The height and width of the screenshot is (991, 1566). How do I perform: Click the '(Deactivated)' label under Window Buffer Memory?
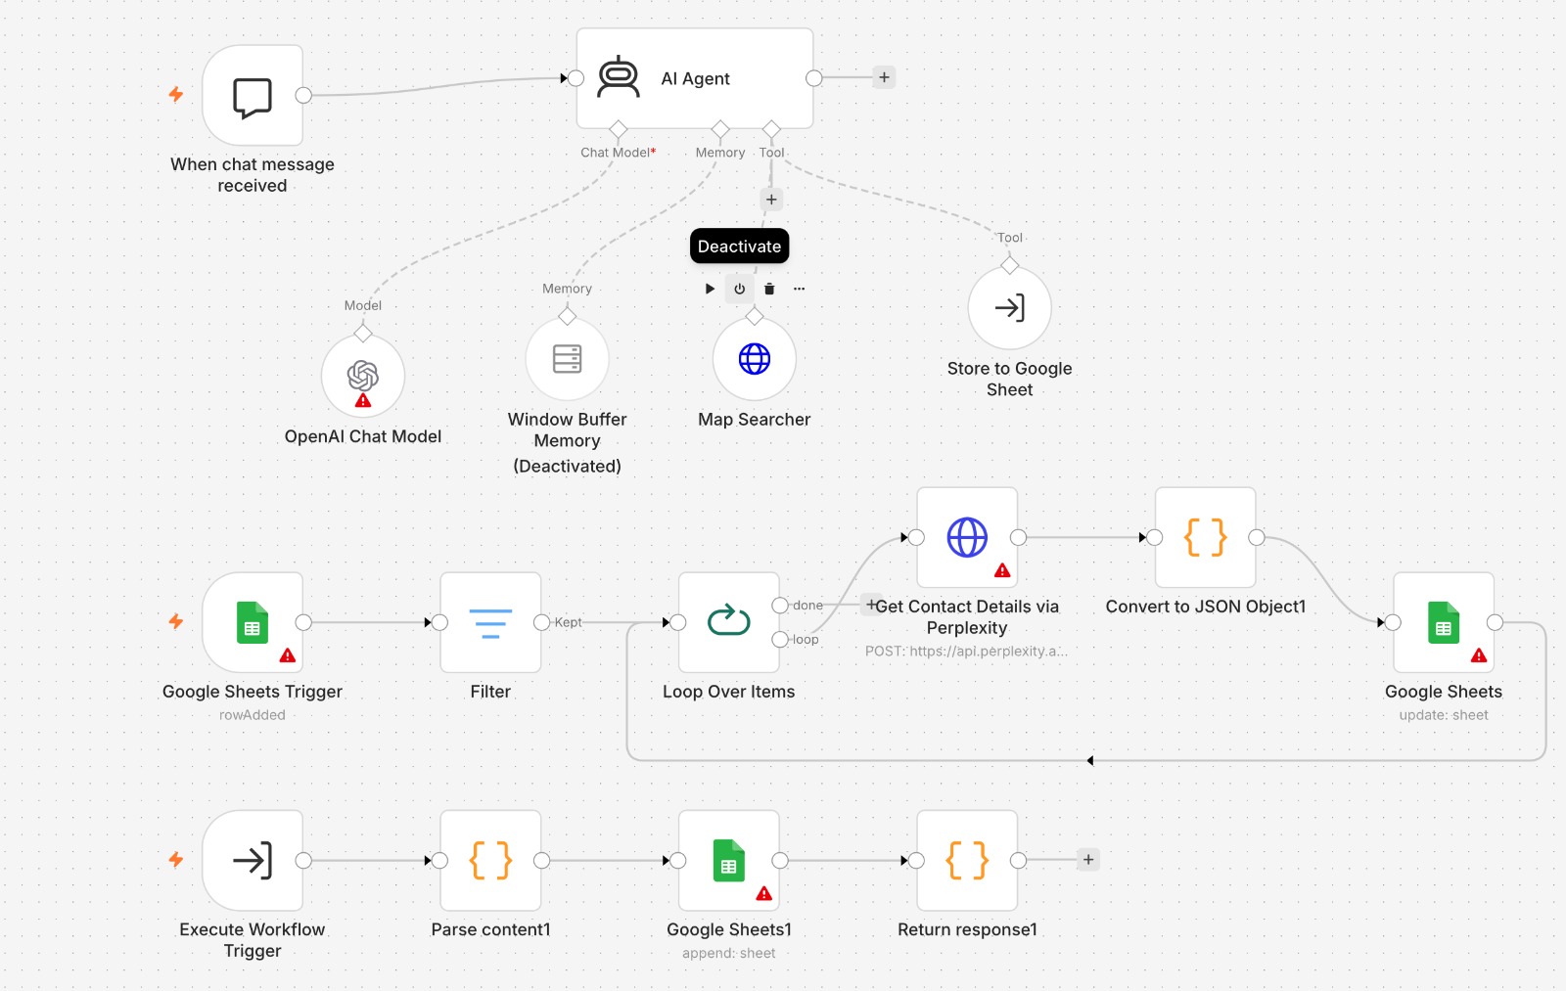click(x=568, y=467)
